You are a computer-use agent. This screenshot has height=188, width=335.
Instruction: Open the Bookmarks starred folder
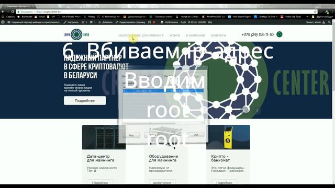point(25,17)
